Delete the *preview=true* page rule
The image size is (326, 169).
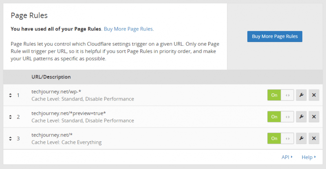coord(314,116)
